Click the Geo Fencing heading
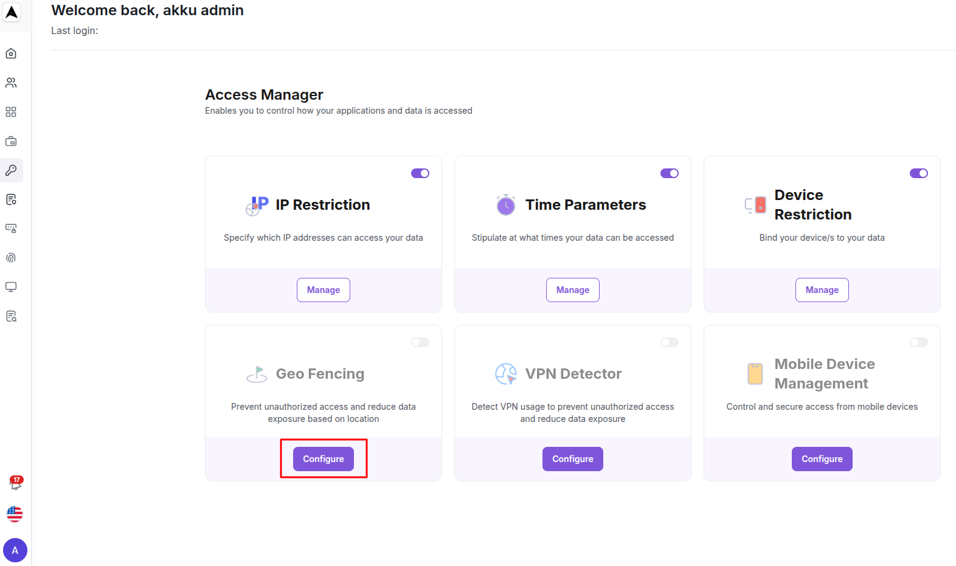 tap(320, 374)
